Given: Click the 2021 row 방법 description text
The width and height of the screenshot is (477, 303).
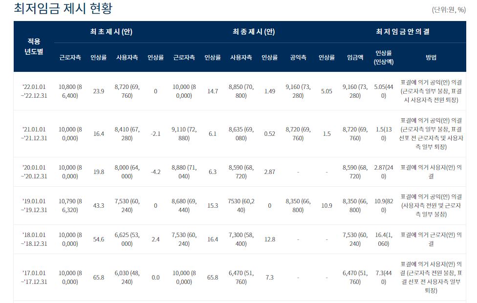Looking at the screenshot, I should tap(431, 133).
